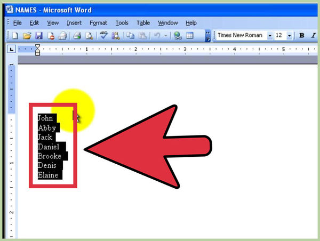The image size is (320, 241).
Task: Click the Permission icon in the toolbar
Action: pyautogui.click(x=51, y=36)
